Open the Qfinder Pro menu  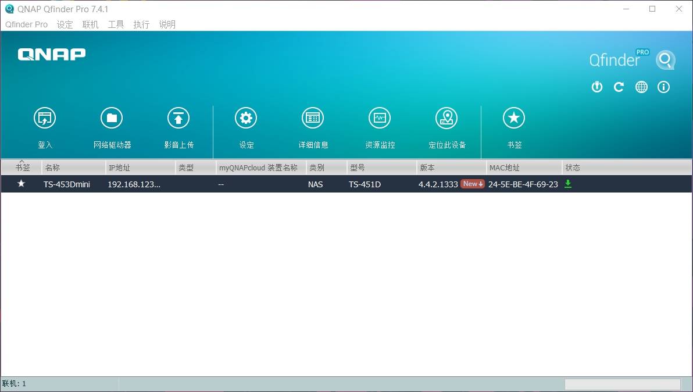[27, 24]
